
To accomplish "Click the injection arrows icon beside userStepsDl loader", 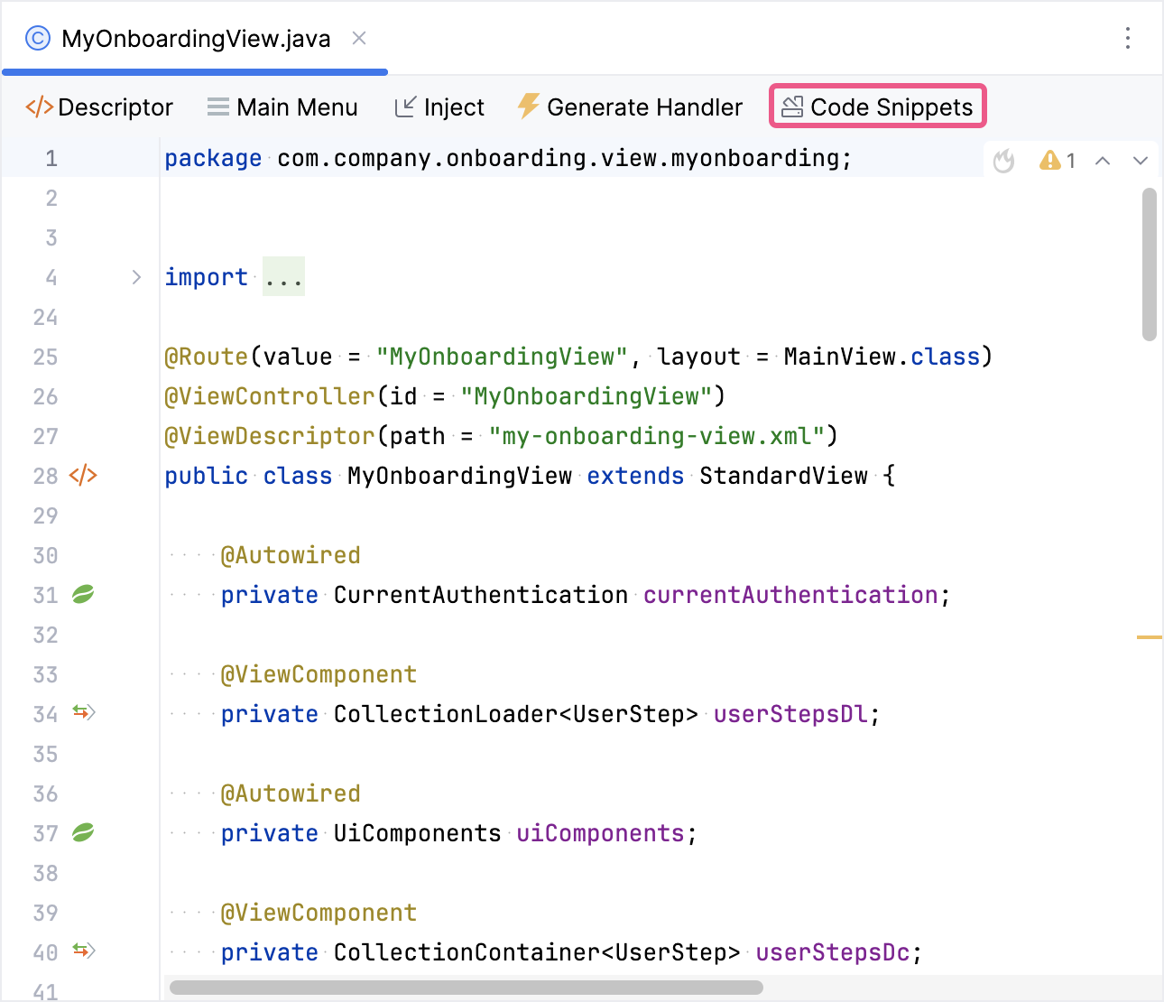I will click(82, 713).
